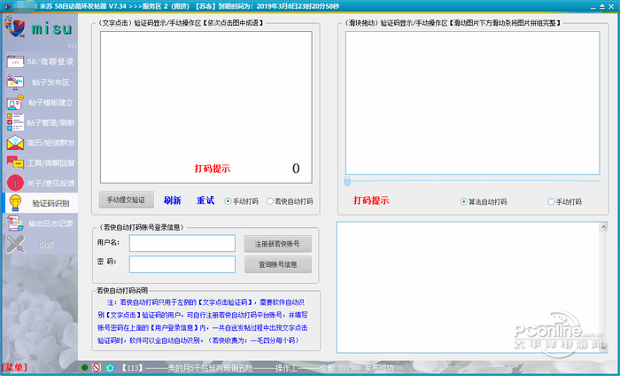Click the 58/微聊登录 sidebar icon
Image resolution: width=620 pixels, height=376 pixels.
coord(15,62)
